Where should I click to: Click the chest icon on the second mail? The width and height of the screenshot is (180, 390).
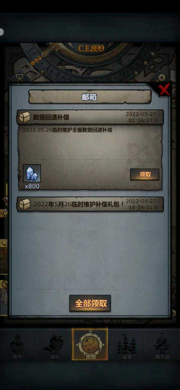point(25,204)
